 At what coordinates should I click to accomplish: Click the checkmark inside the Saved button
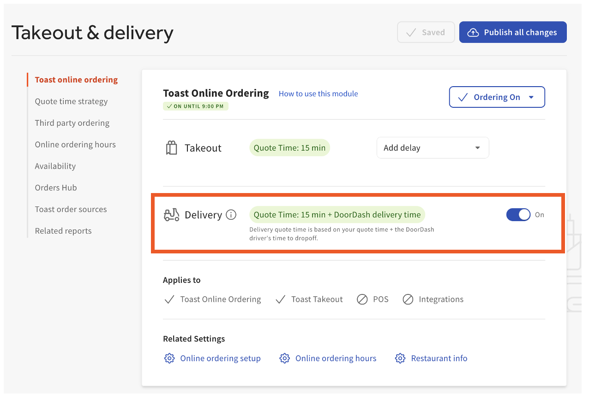click(x=411, y=32)
